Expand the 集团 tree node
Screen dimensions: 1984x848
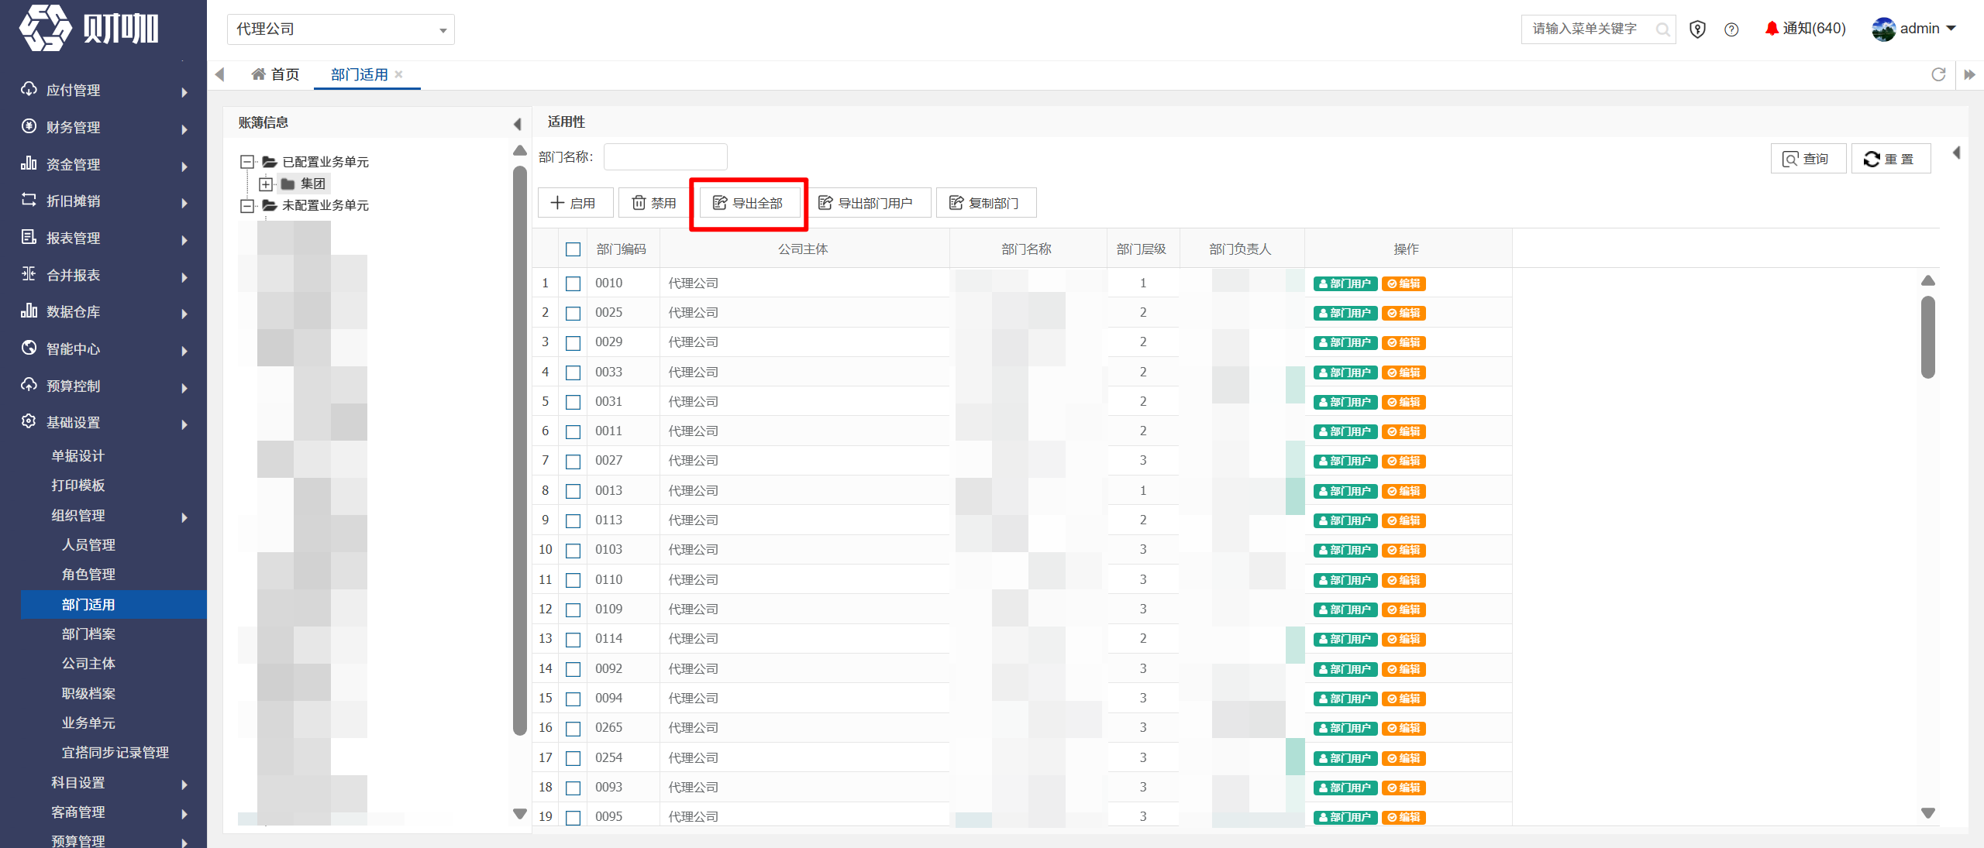pos(266,184)
